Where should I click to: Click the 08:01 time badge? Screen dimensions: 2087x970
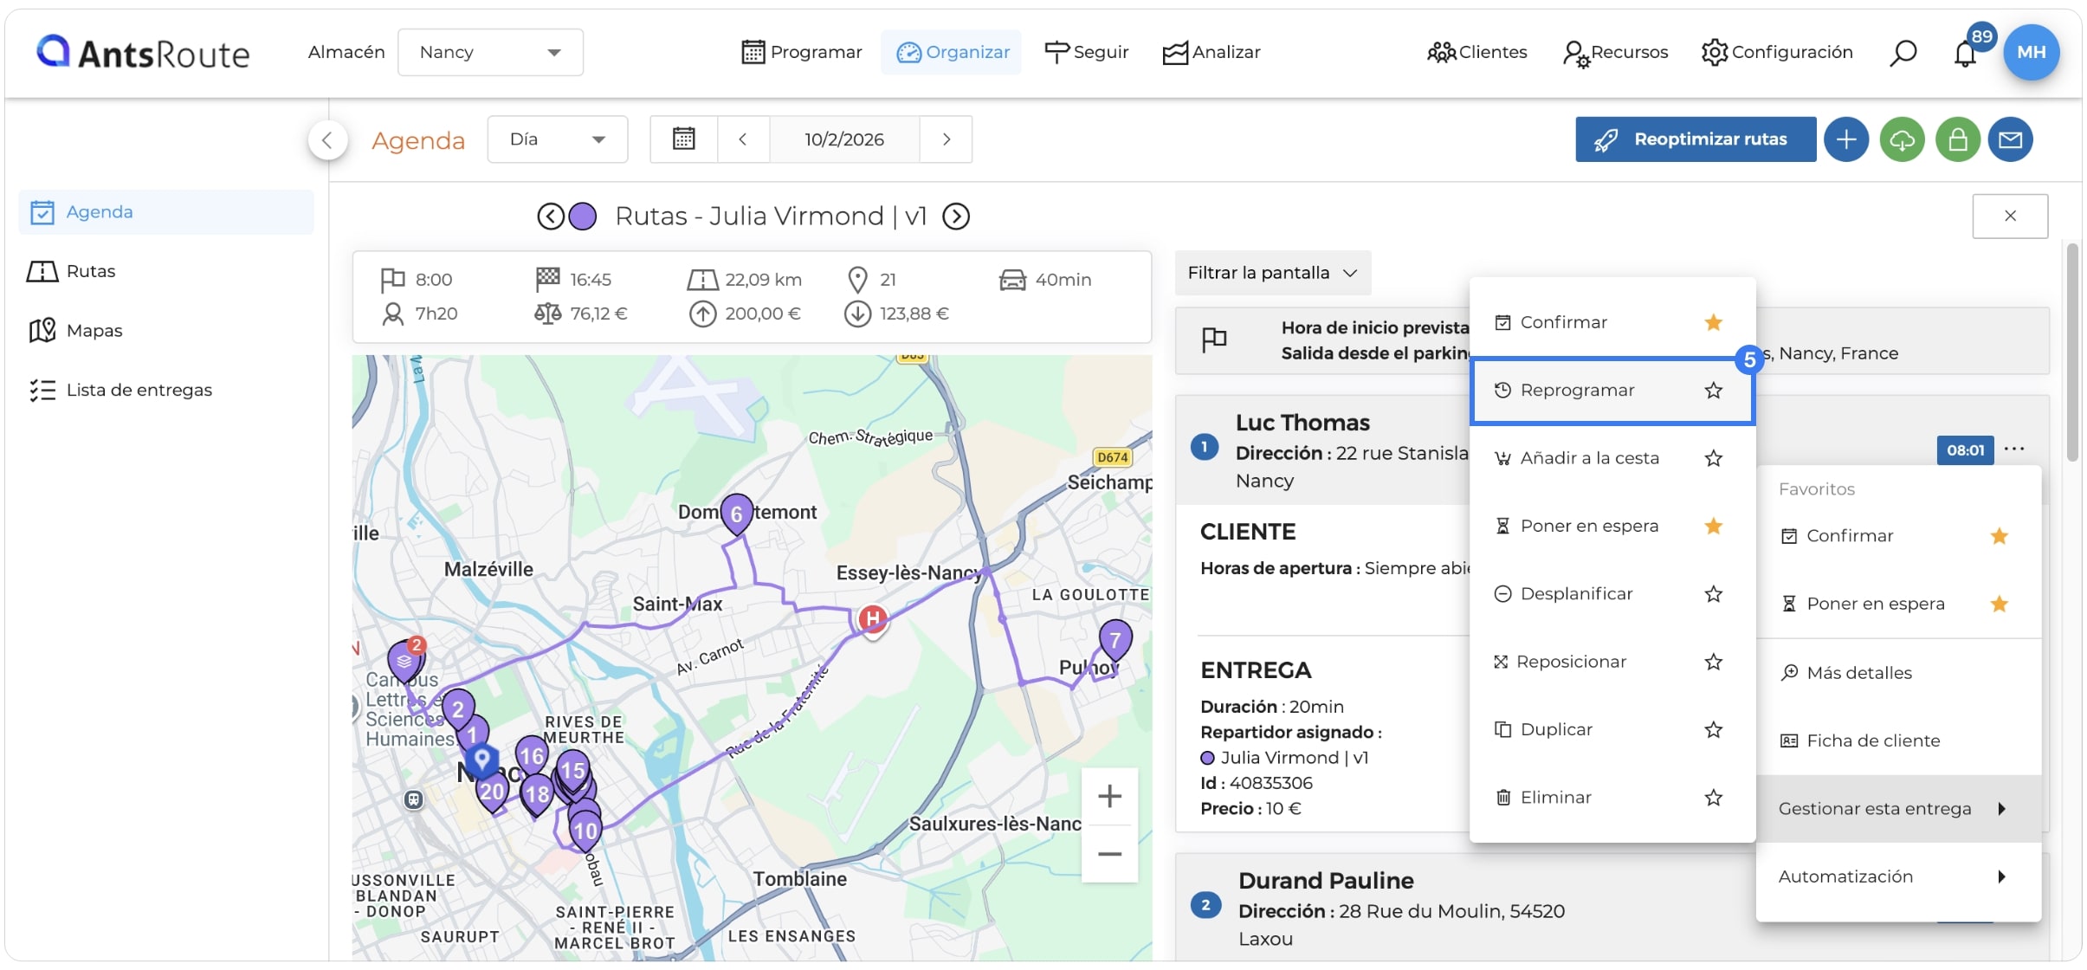click(1965, 449)
